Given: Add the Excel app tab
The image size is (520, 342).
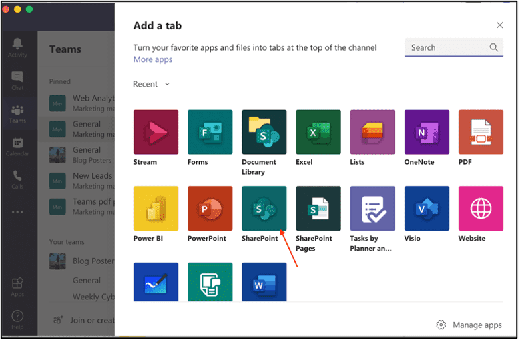Looking at the screenshot, I should (x=318, y=132).
